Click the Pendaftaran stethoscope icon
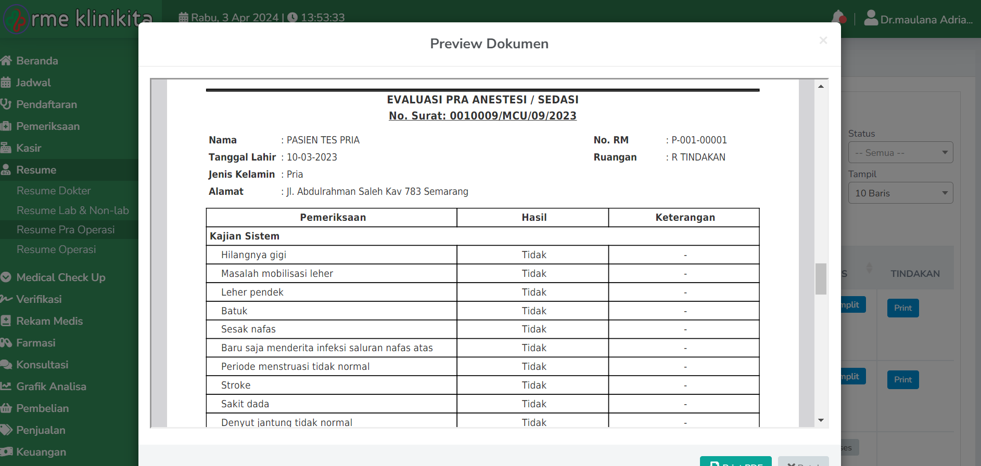Viewport: 981px width, 466px height. pyautogui.click(x=6, y=104)
